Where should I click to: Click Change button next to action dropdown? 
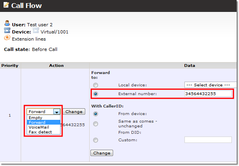coord(74,112)
